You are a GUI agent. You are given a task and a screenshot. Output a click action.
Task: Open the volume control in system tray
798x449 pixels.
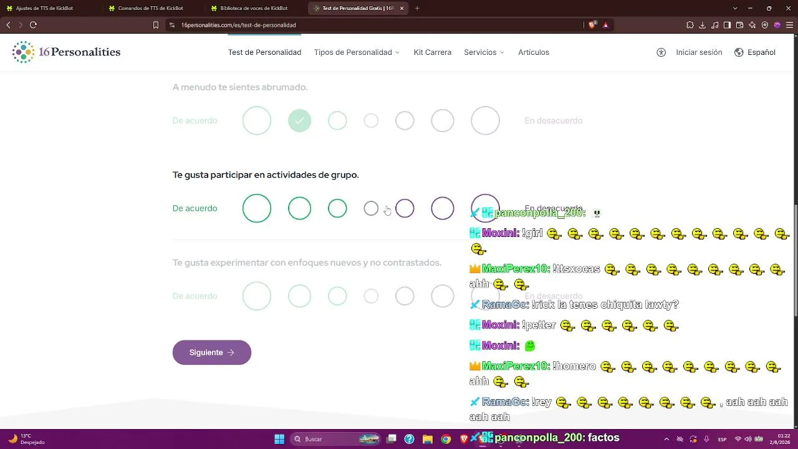pos(748,439)
